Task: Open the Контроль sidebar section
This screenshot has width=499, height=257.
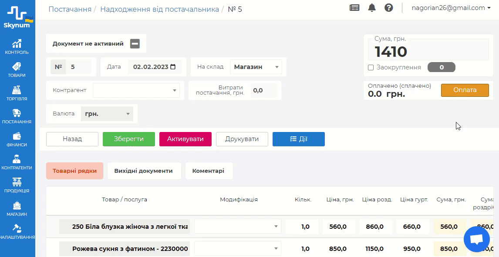Action: tap(17, 46)
